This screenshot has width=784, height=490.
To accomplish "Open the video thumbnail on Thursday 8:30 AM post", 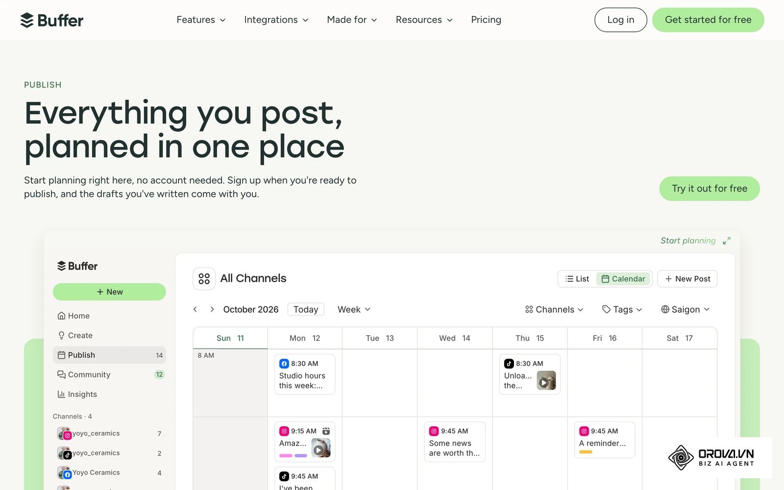I will [546, 381].
